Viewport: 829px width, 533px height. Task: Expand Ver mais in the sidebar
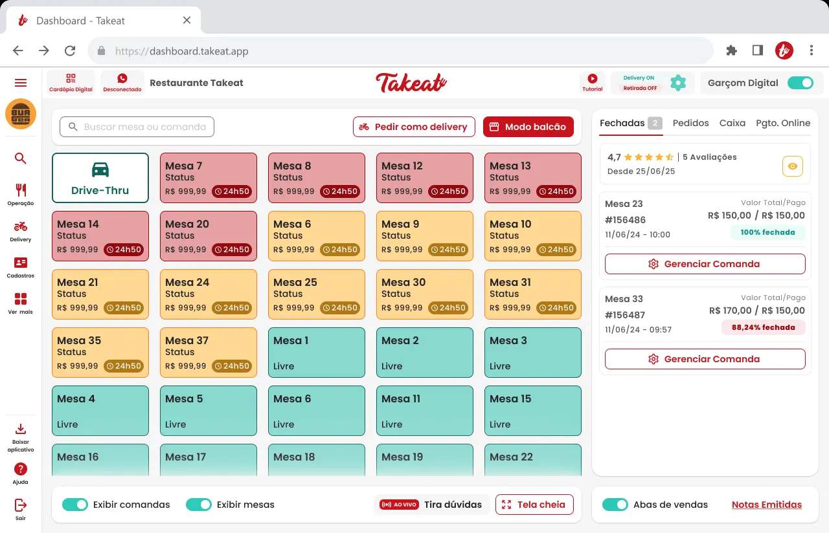tap(21, 303)
